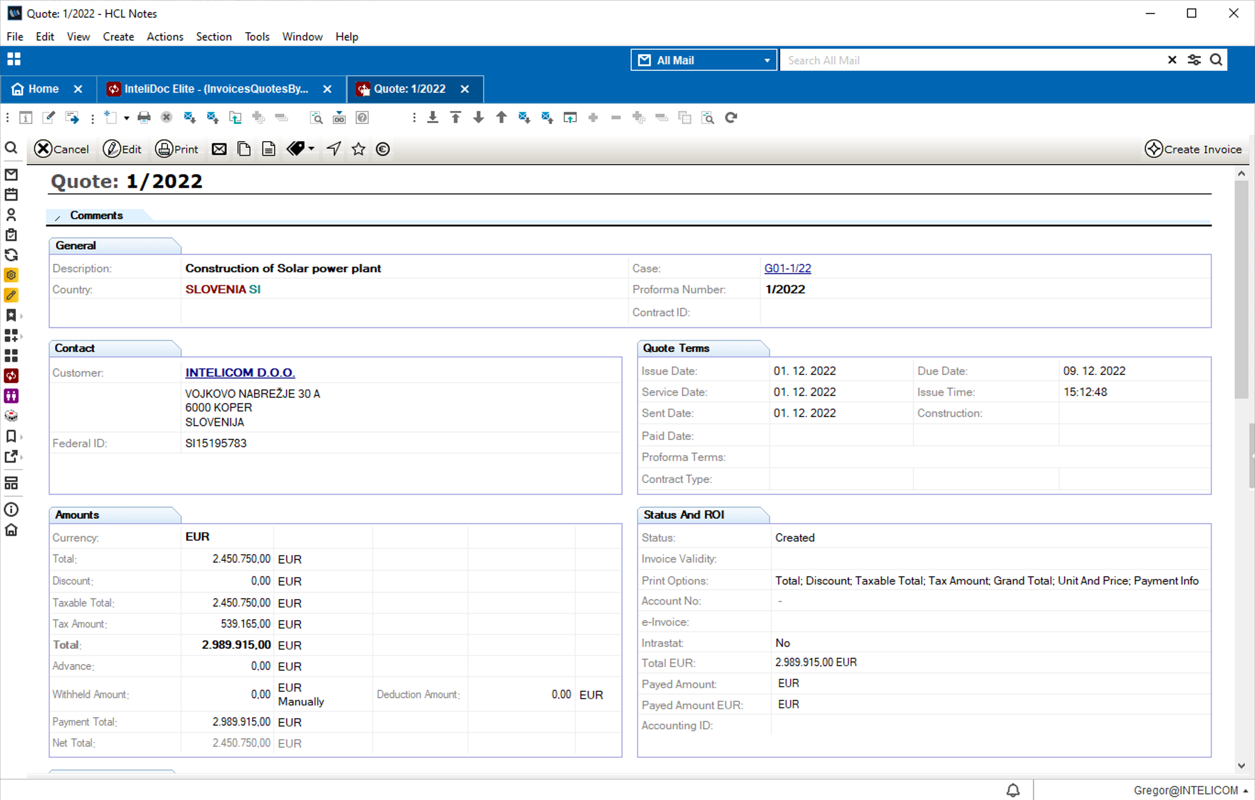Image resolution: width=1255 pixels, height=800 pixels.
Task: Click the Edit action button
Action: point(122,149)
